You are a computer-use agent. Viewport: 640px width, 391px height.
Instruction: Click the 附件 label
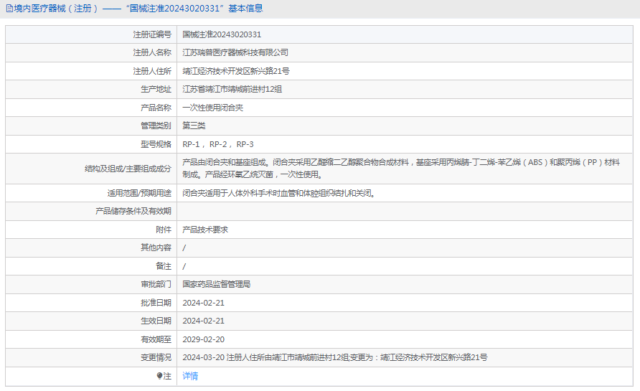[x=164, y=230]
